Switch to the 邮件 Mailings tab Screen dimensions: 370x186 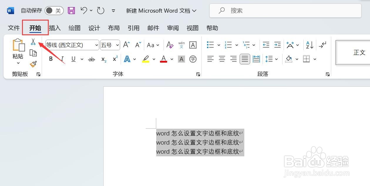coord(153,28)
